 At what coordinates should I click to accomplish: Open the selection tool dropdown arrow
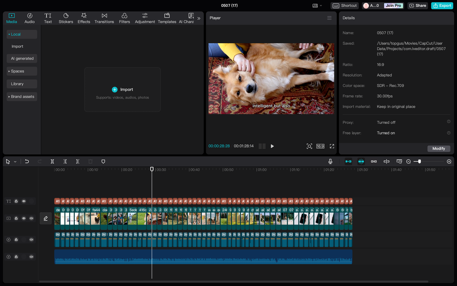[15, 161]
